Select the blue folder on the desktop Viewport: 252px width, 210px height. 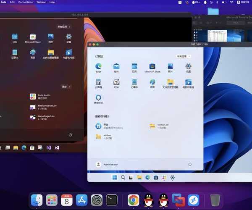pos(213,11)
